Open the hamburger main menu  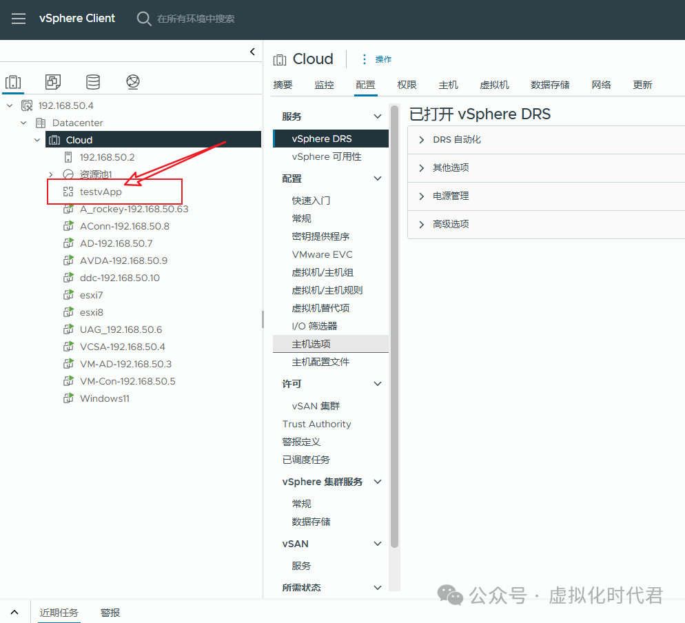coord(19,19)
